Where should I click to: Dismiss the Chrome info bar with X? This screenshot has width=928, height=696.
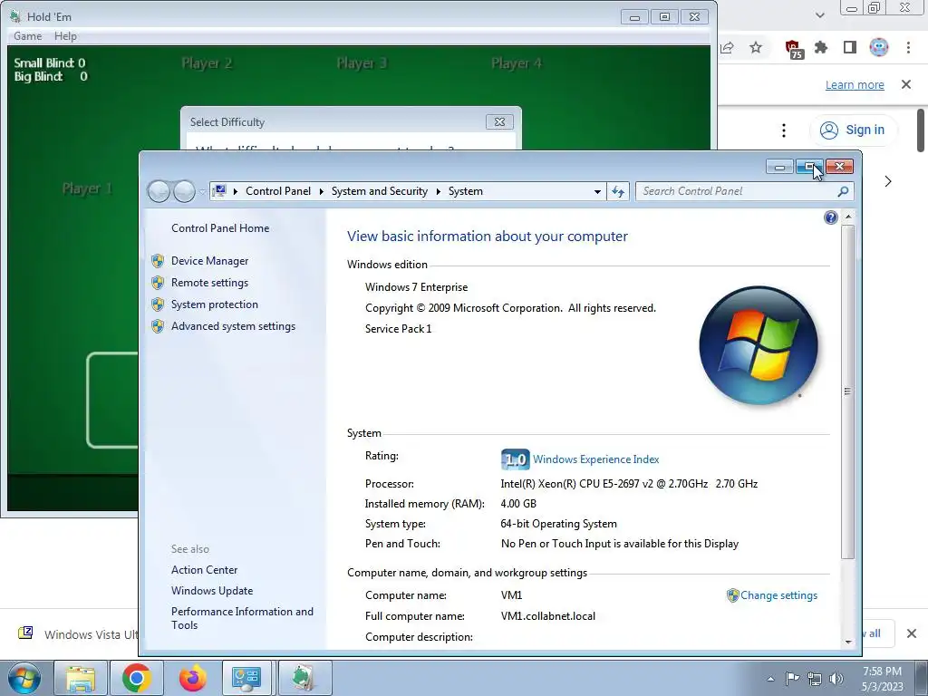[906, 84]
